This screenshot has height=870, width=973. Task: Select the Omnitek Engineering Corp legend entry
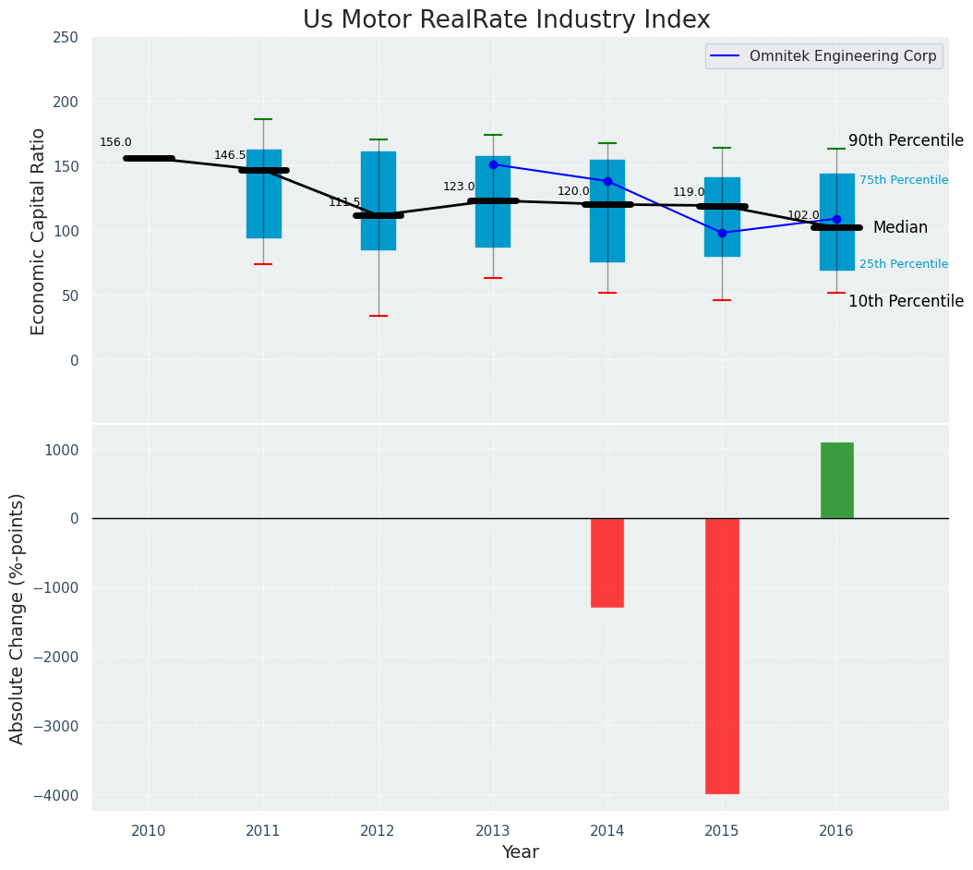click(824, 56)
